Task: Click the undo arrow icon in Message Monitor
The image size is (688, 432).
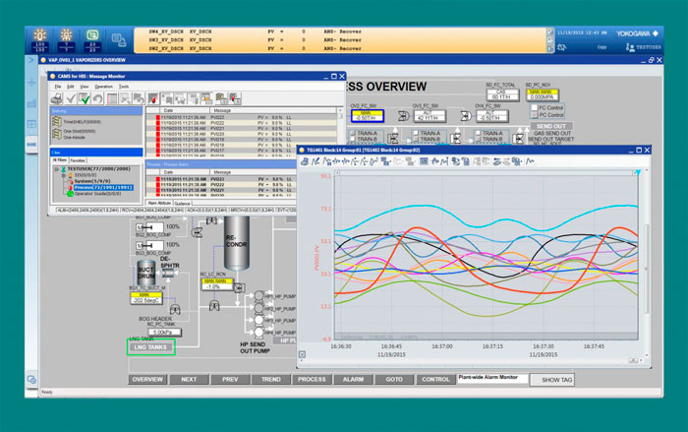Action: pyautogui.click(x=98, y=98)
